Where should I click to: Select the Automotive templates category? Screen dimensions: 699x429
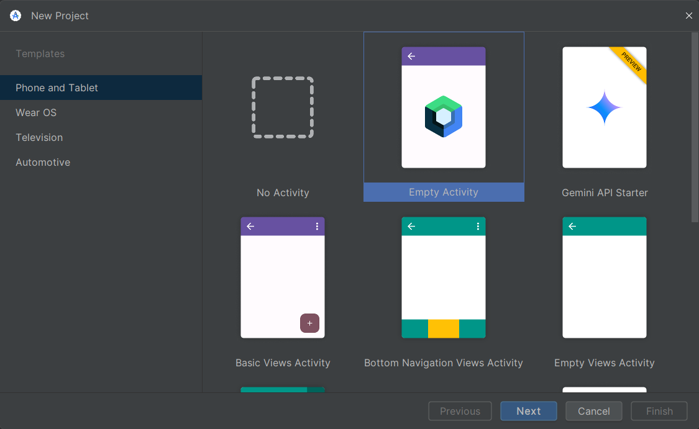[x=43, y=162]
